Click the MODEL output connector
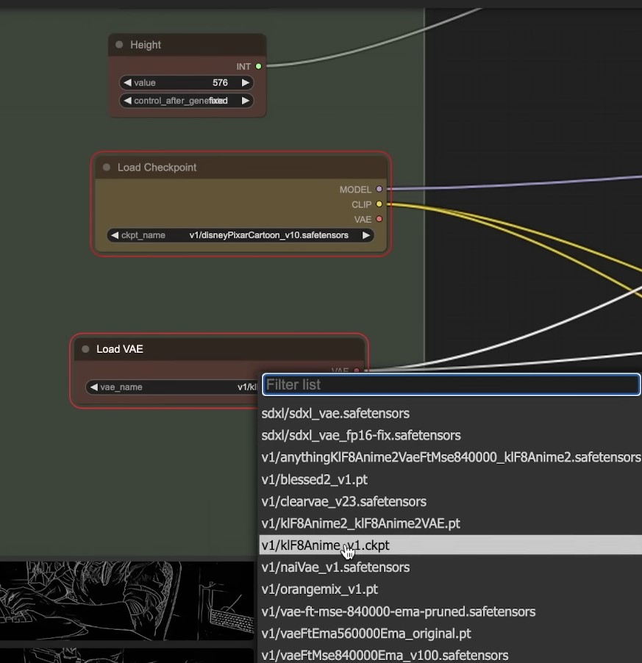This screenshot has height=663, width=642. click(379, 190)
